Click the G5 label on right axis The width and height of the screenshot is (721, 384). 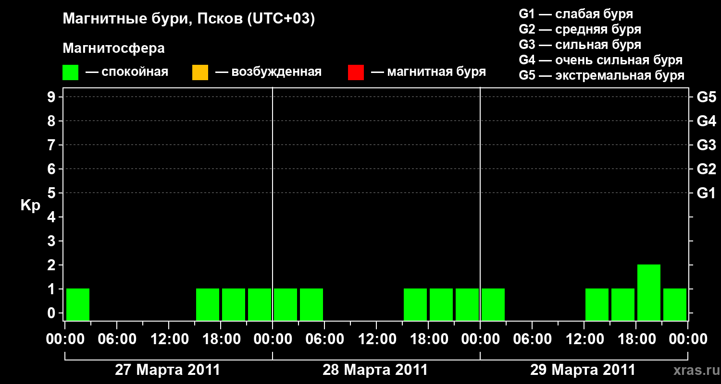click(x=707, y=97)
